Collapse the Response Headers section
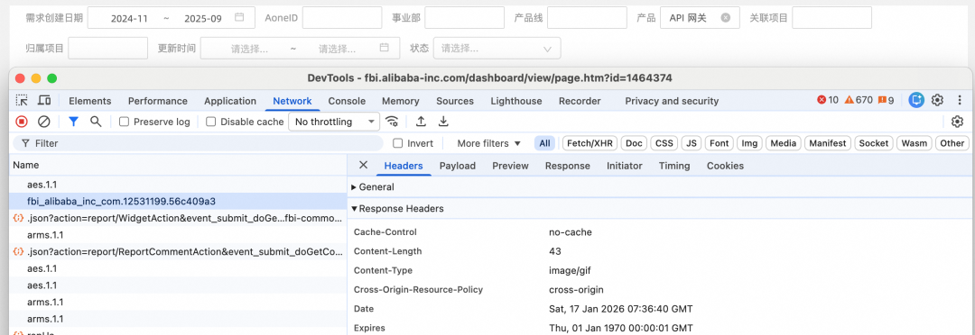 pyautogui.click(x=398, y=208)
